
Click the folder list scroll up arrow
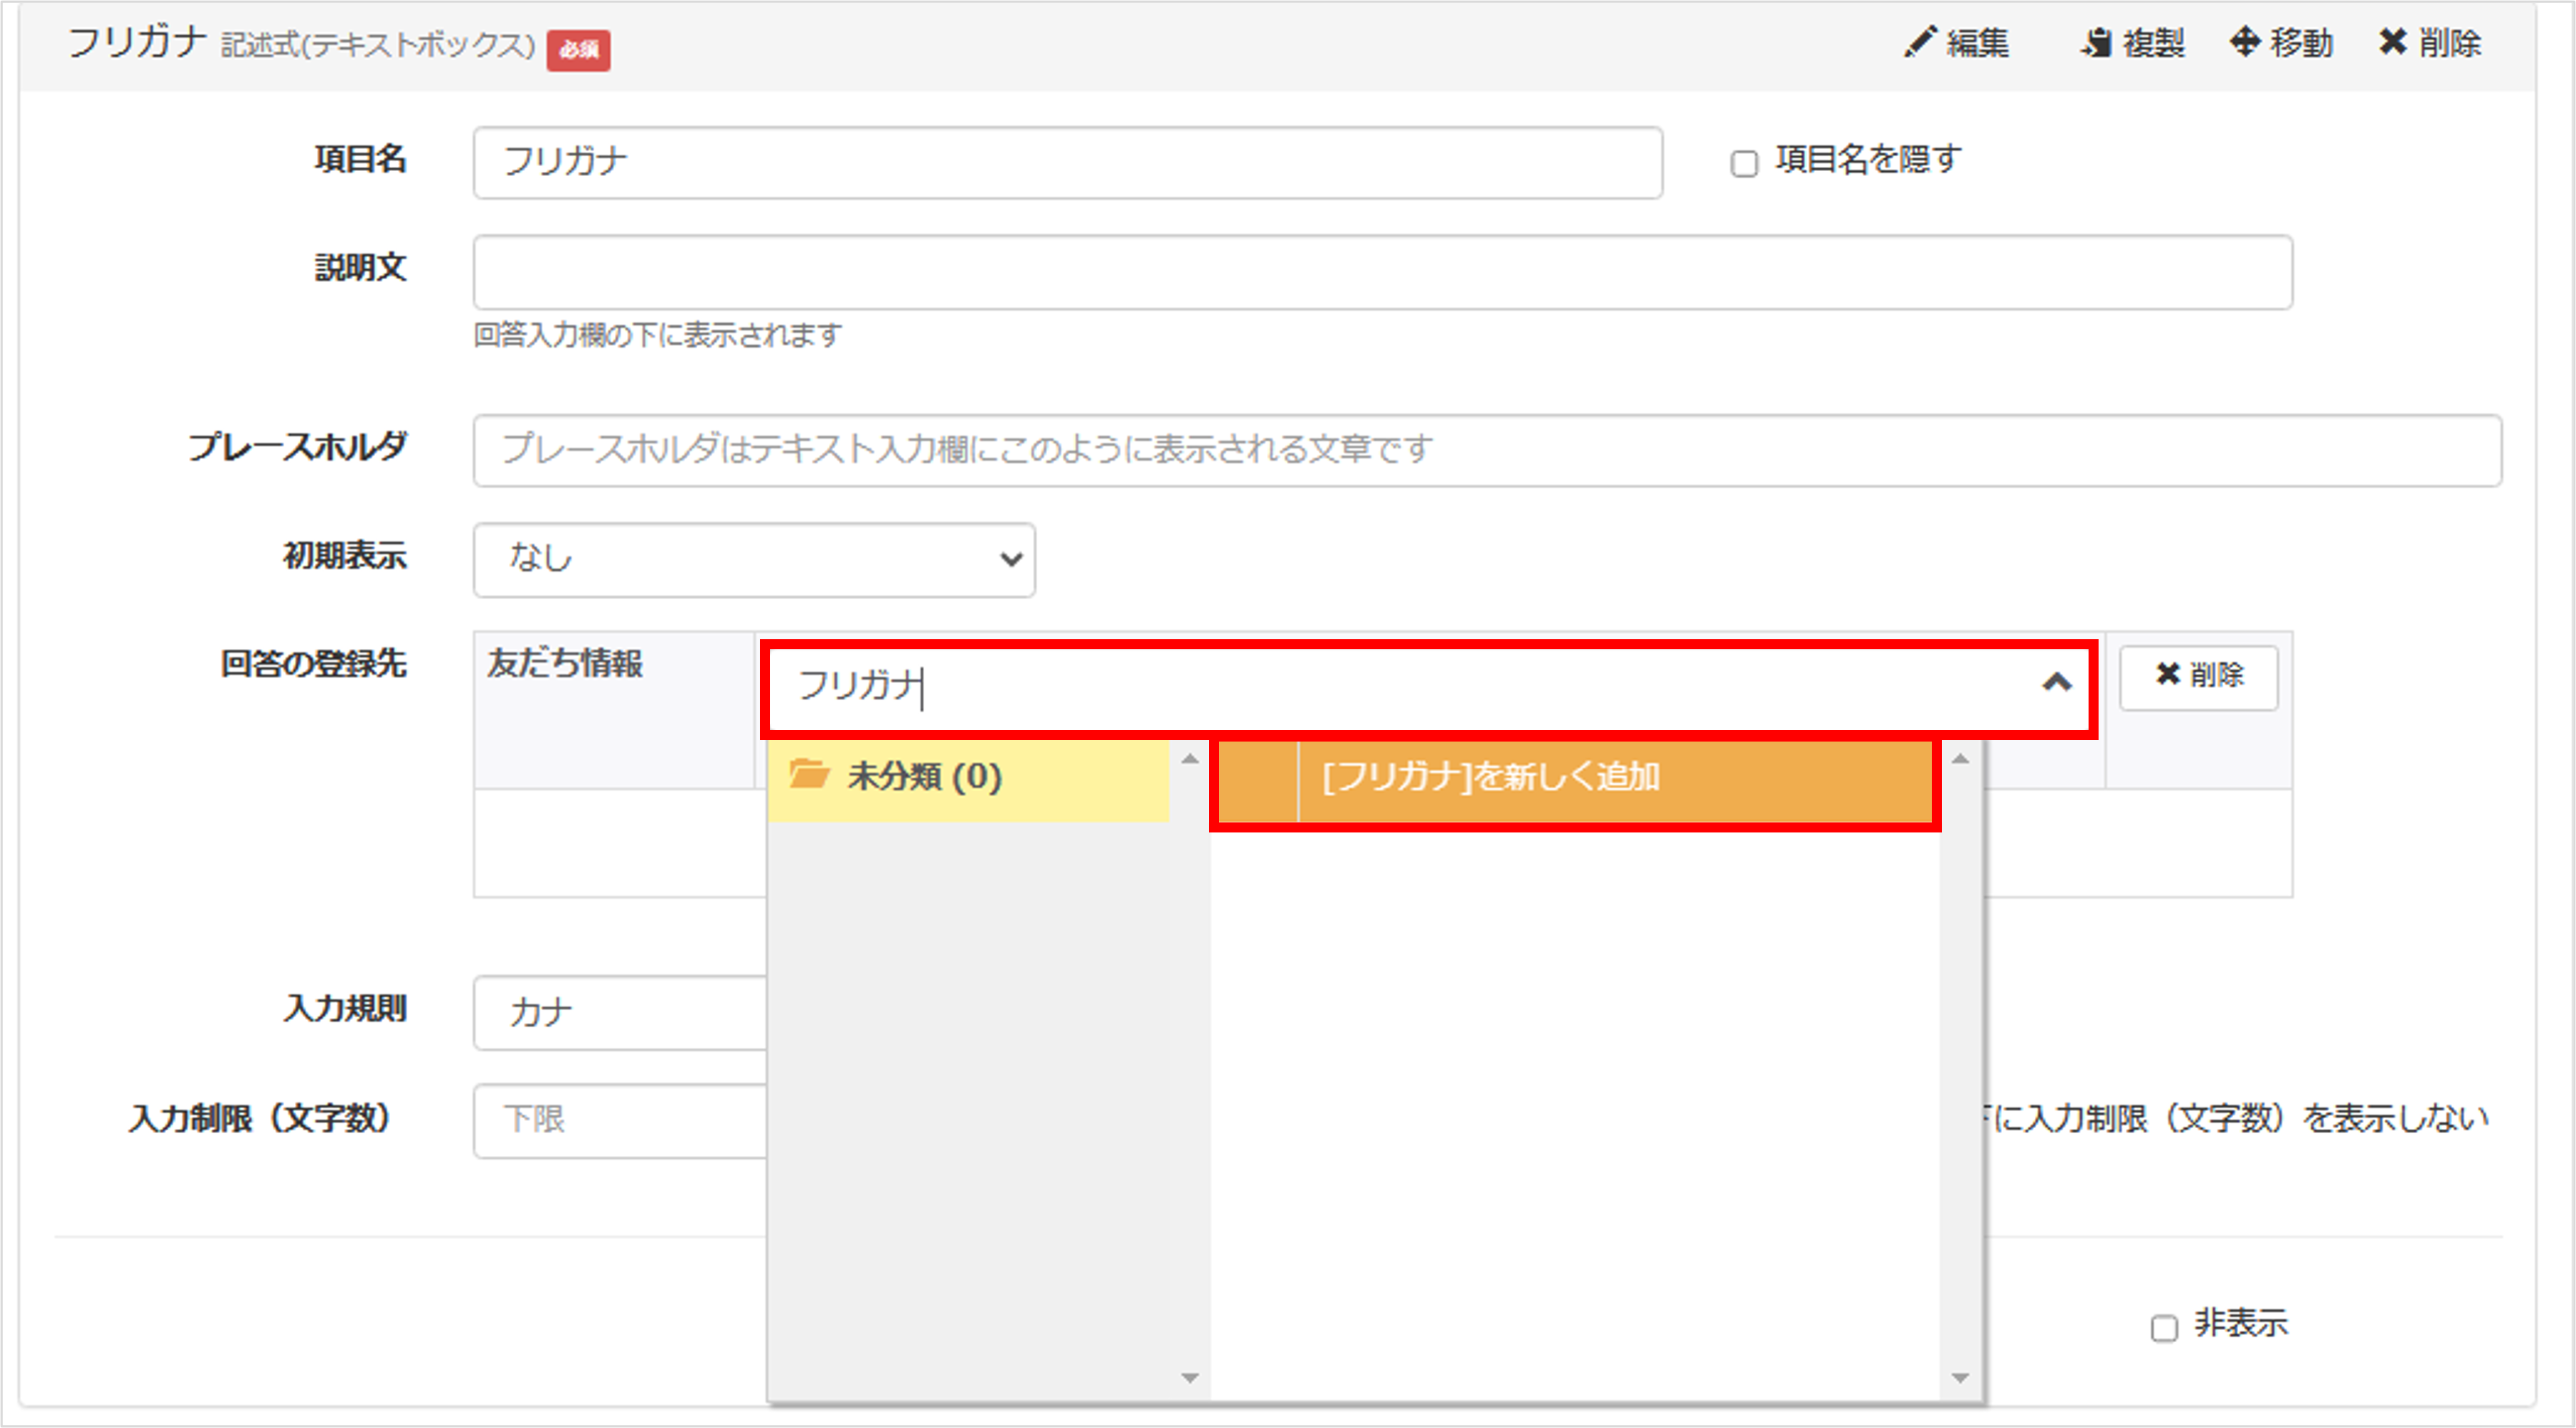(1190, 759)
